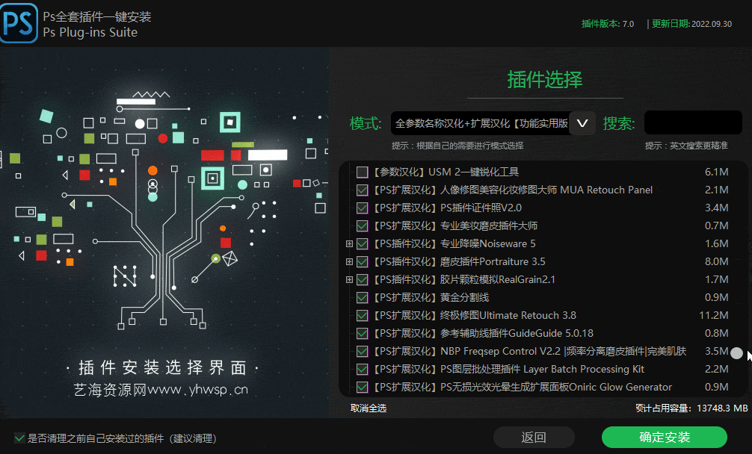Click the Ps Plug-ins Suite title text

pos(90,33)
